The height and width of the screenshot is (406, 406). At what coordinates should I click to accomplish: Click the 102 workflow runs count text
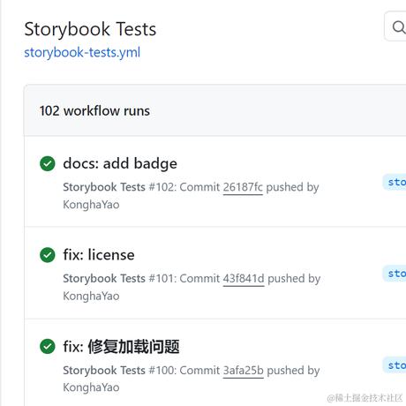(x=94, y=111)
